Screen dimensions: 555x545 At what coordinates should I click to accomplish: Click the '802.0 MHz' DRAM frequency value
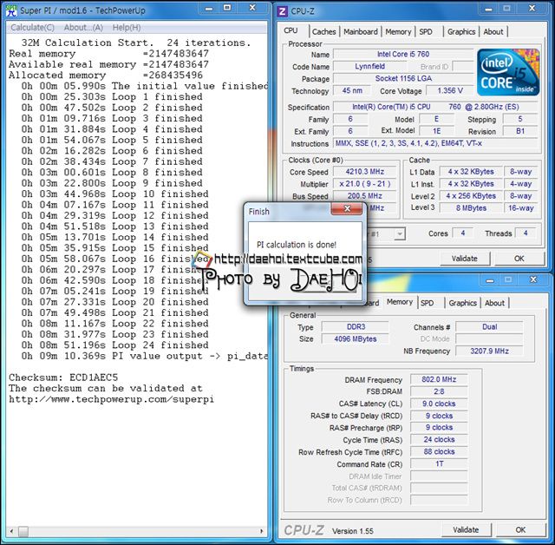point(439,379)
